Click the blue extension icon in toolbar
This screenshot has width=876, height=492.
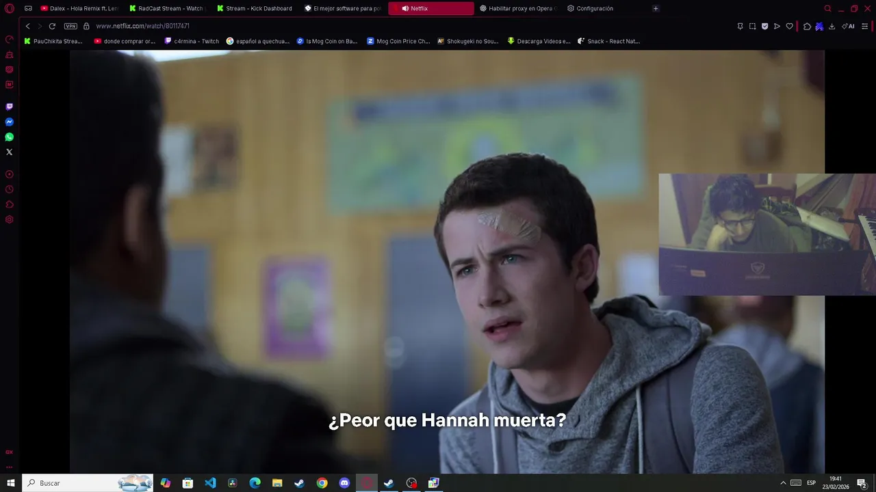pos(819,26)
